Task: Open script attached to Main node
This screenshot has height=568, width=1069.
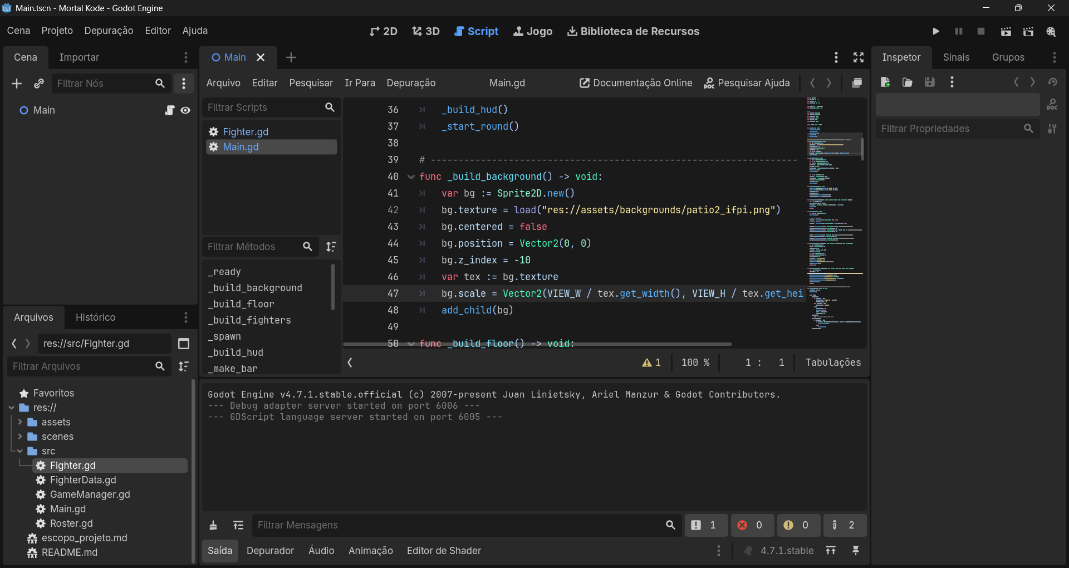Action: pyautogui.click(x=170, y=110)
